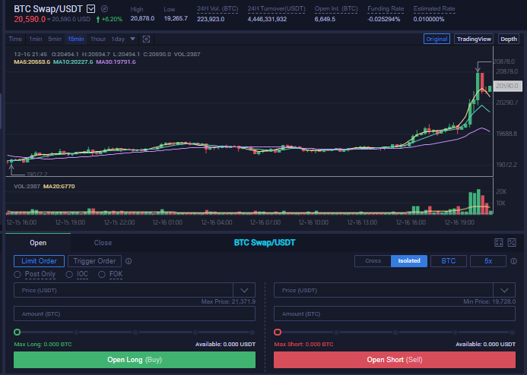Expand more time interval options arrow
This screenshot has height=375, width=527.
[133, 39]
